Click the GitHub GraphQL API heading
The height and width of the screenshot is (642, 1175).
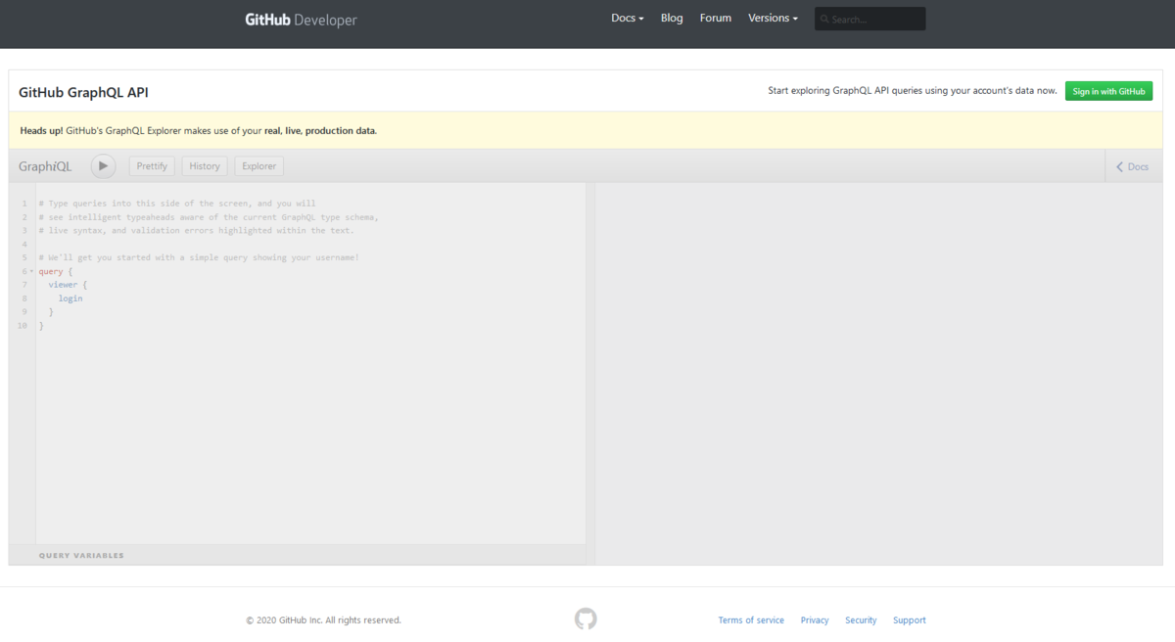point(83,92)
